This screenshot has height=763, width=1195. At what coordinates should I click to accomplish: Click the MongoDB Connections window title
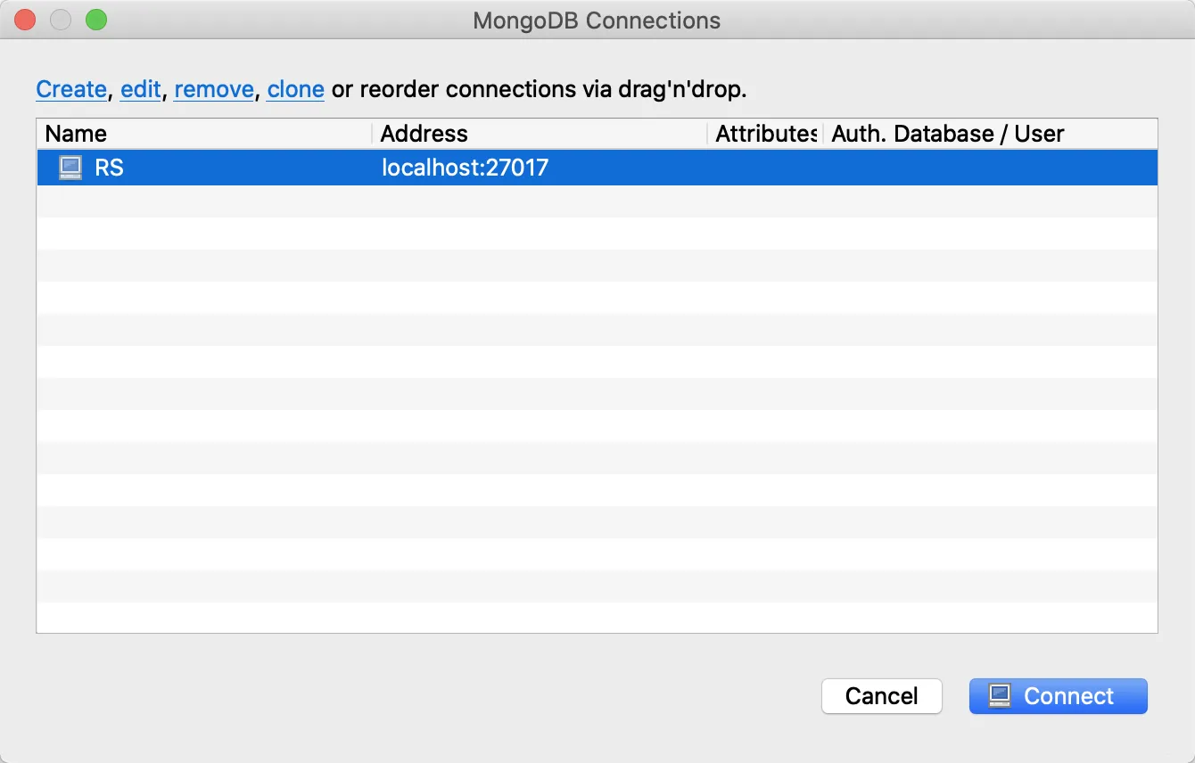tap(597, 21)
